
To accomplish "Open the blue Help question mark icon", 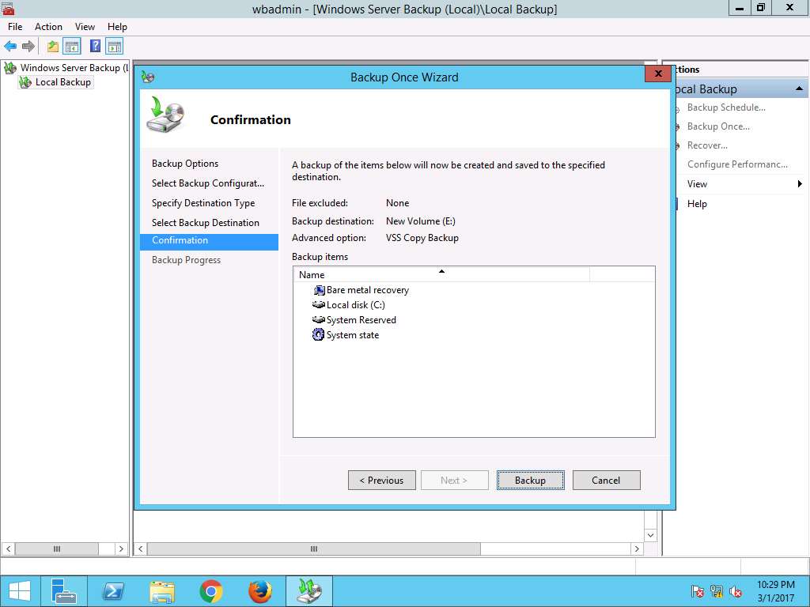I will [95, 47].
